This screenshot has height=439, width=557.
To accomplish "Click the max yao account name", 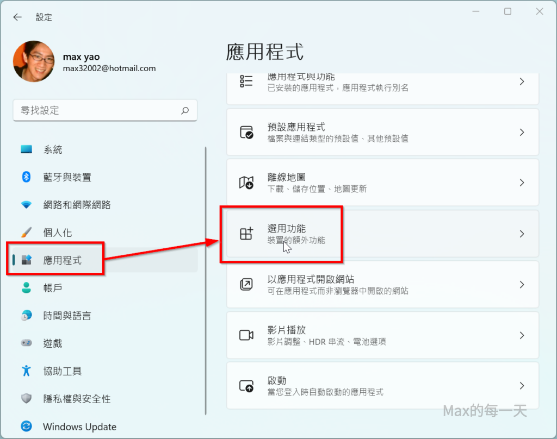I will [82, 57].
